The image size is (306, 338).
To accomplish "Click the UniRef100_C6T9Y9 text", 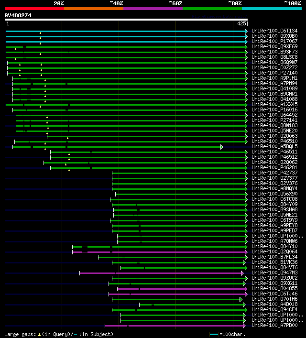I will point(274,220).
